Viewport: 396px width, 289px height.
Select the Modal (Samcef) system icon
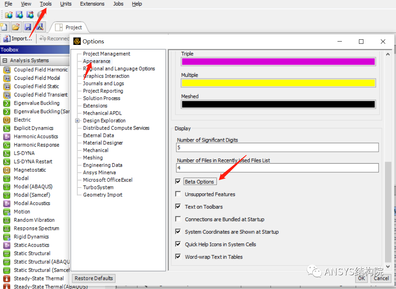tap(7, 195)
